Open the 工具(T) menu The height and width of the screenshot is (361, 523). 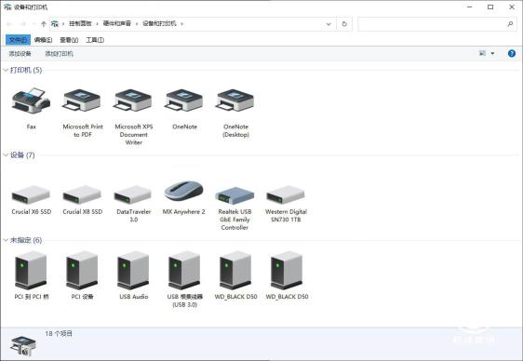coord(95,40)
